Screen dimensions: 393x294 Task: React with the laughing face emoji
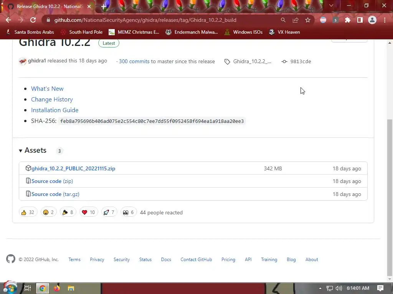point(49,212)
